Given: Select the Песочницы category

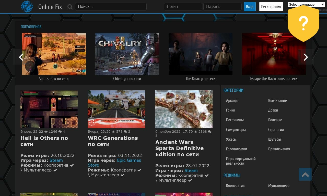Looking at the screenshot, I should [x=235, y=120].
